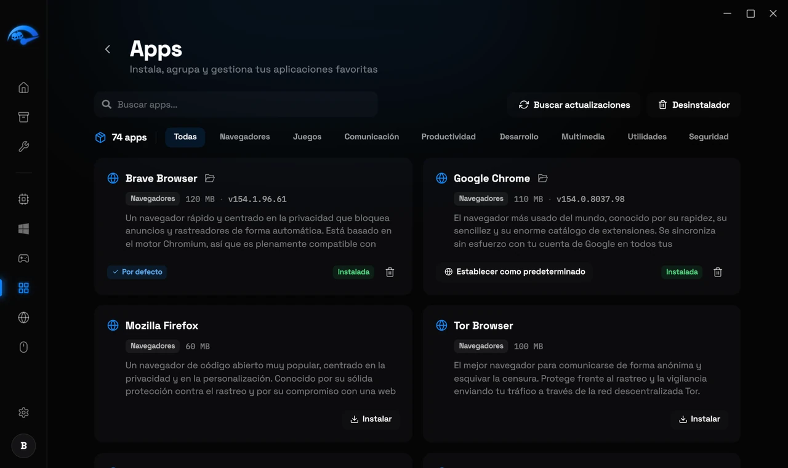Click the Tor Browser title
788x468 pixels.
coord(483,325)
